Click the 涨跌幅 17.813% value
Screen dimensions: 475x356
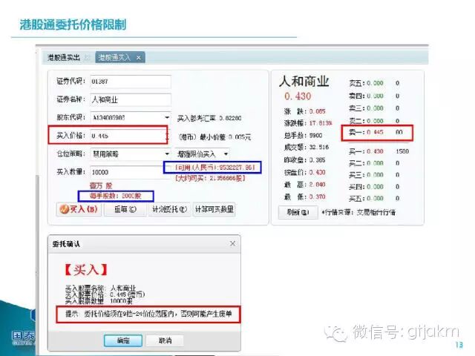point(321,123)
